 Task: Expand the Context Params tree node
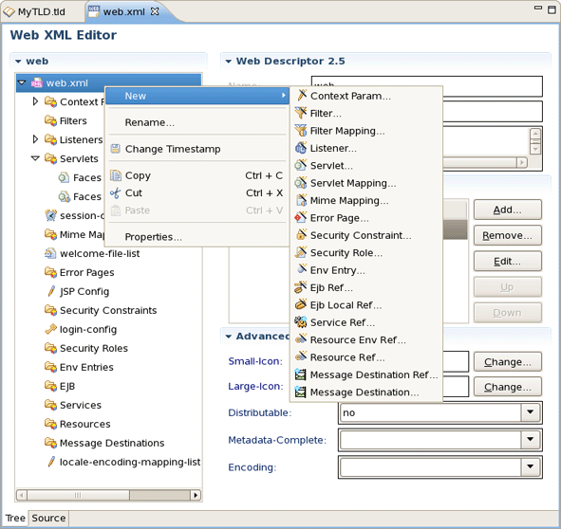[35, 101]
